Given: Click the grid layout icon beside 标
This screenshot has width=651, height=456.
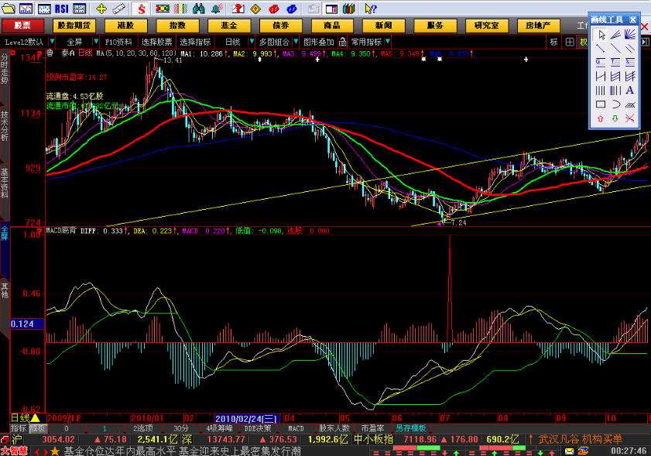Looking at the screenshot, I should pos(569,42).
